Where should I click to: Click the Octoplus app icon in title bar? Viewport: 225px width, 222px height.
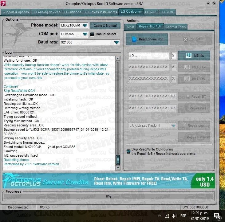pos(3,3)
